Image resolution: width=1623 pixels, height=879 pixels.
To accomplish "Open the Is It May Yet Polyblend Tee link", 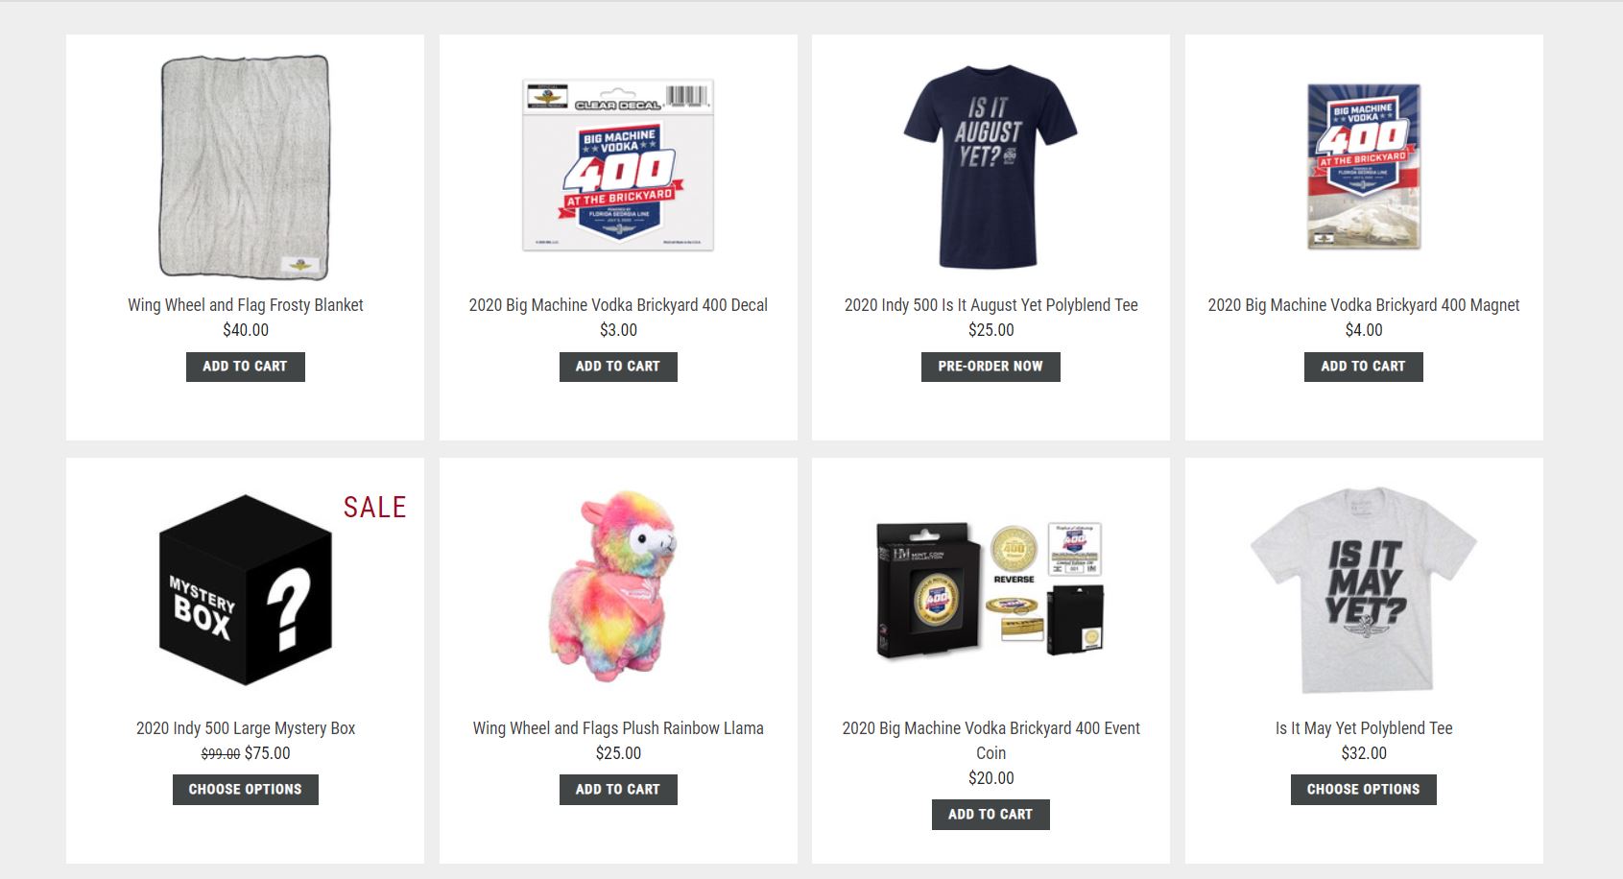I will click(x=1364, y=728).
